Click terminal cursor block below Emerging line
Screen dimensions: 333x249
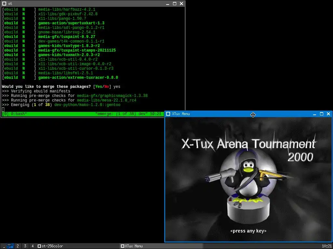3,109
